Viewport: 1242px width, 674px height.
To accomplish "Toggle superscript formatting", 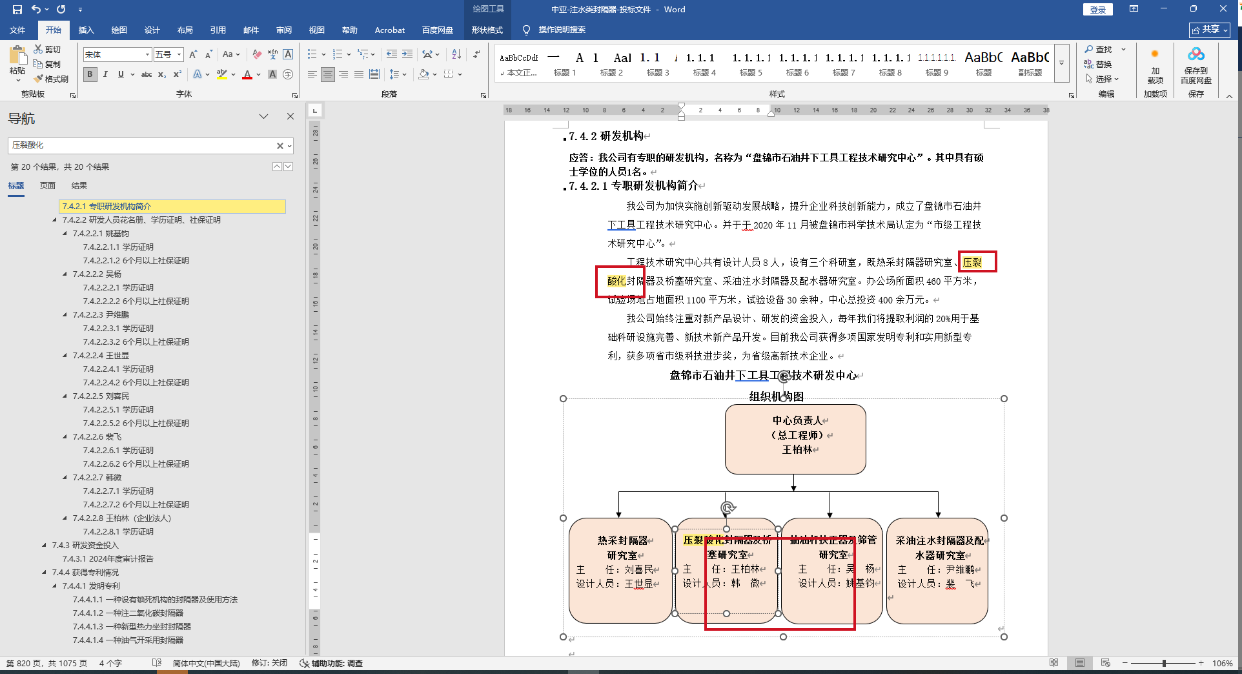I will coord(178,74).
